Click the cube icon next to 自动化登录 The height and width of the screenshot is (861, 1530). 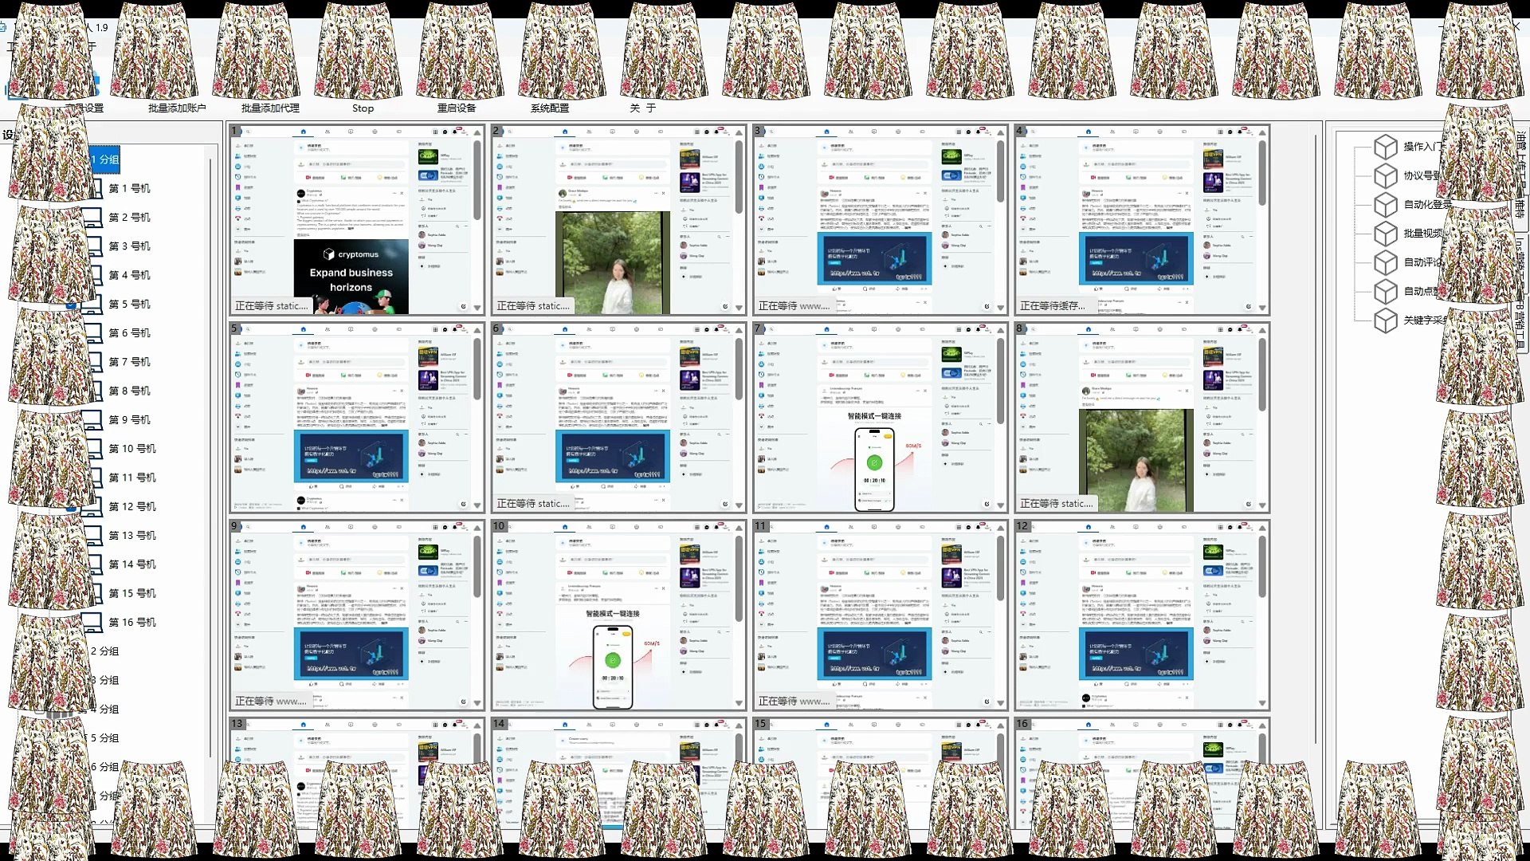coord(1386,205)
